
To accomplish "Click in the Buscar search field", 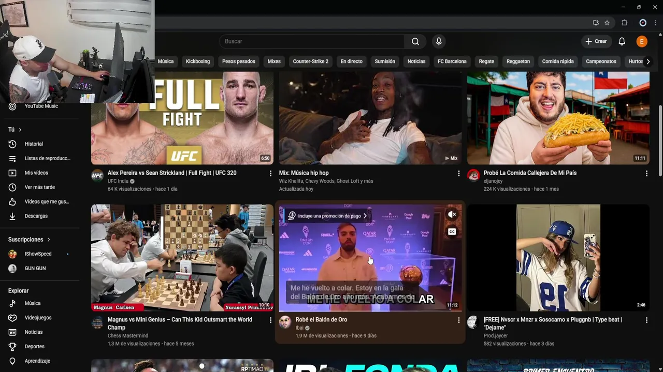I will (x=312, y=41).
